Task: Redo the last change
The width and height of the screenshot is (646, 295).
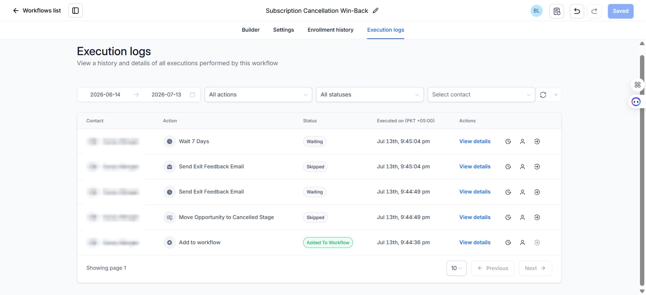Action: click(x=594, y=11)
